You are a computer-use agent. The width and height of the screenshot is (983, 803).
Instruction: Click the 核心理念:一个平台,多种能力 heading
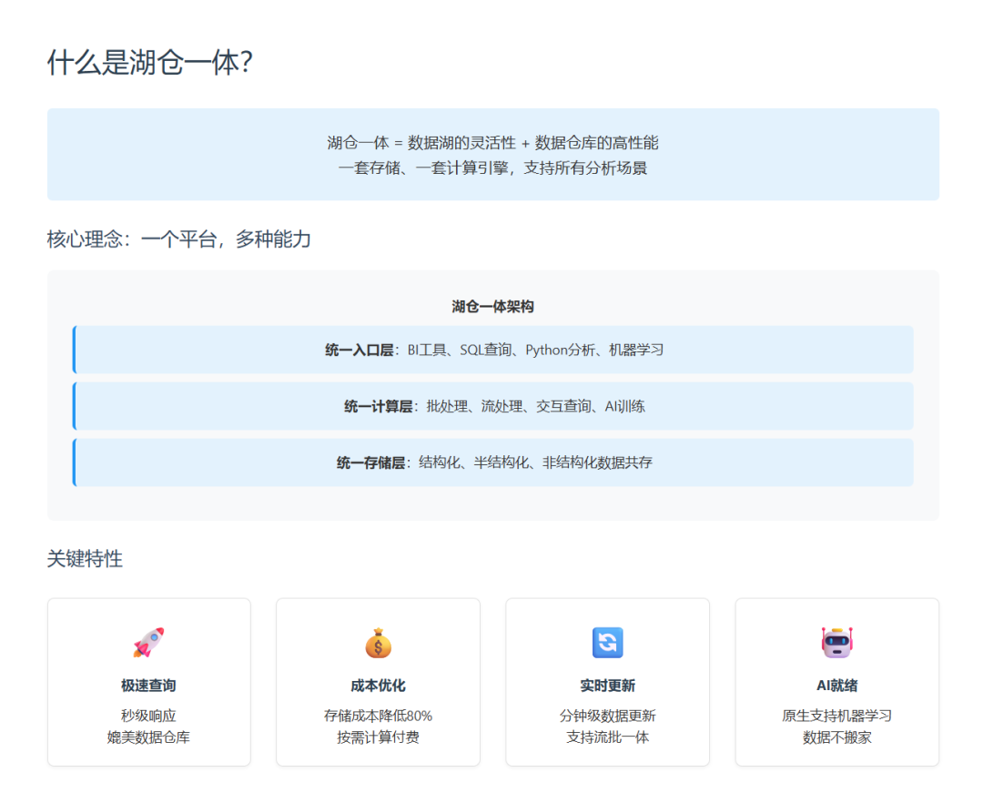click(179, 239)
